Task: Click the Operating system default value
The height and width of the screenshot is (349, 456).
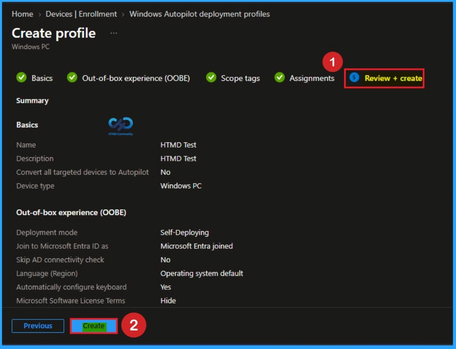Action: [x=202, y=274]
